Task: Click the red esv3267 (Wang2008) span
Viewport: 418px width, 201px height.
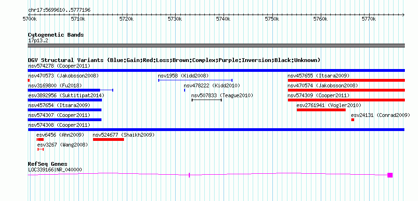Action: point(40,149)
